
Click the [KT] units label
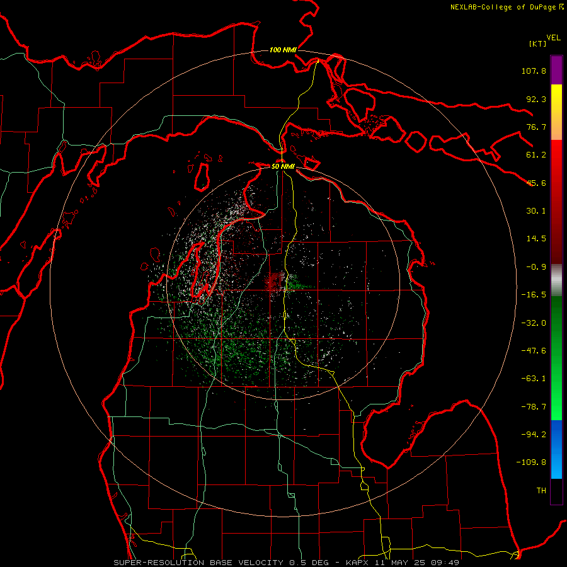pyautogui.click(x=538, y=43)
